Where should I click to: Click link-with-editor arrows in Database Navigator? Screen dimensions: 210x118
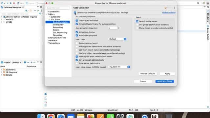pos(38,10)
